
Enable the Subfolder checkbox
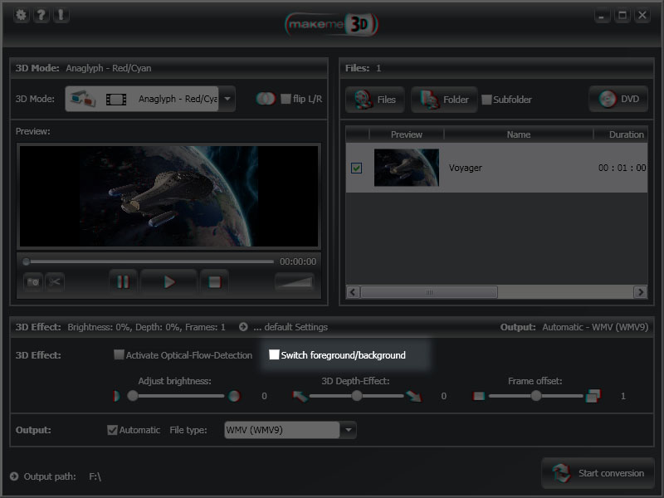tap(486, 100)
